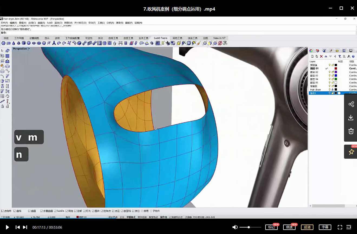Create a new layer in layer panel
357x234 pixels.
pyautogui.click(x=312, y=56)
